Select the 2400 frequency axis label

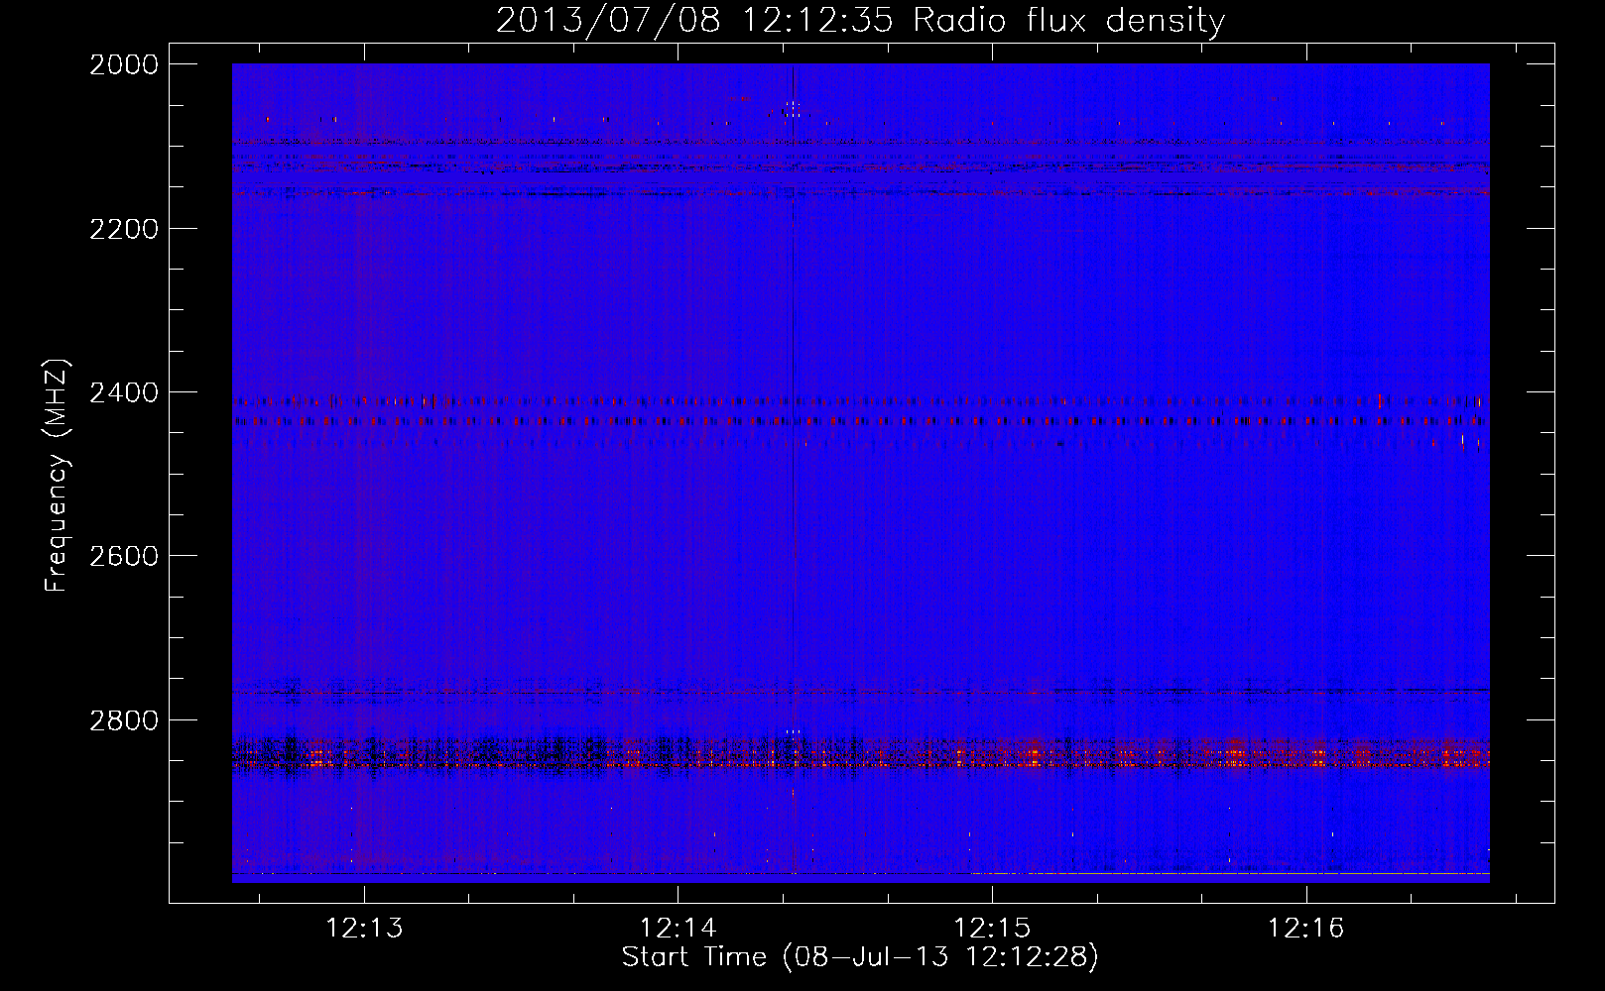point(124,392)
